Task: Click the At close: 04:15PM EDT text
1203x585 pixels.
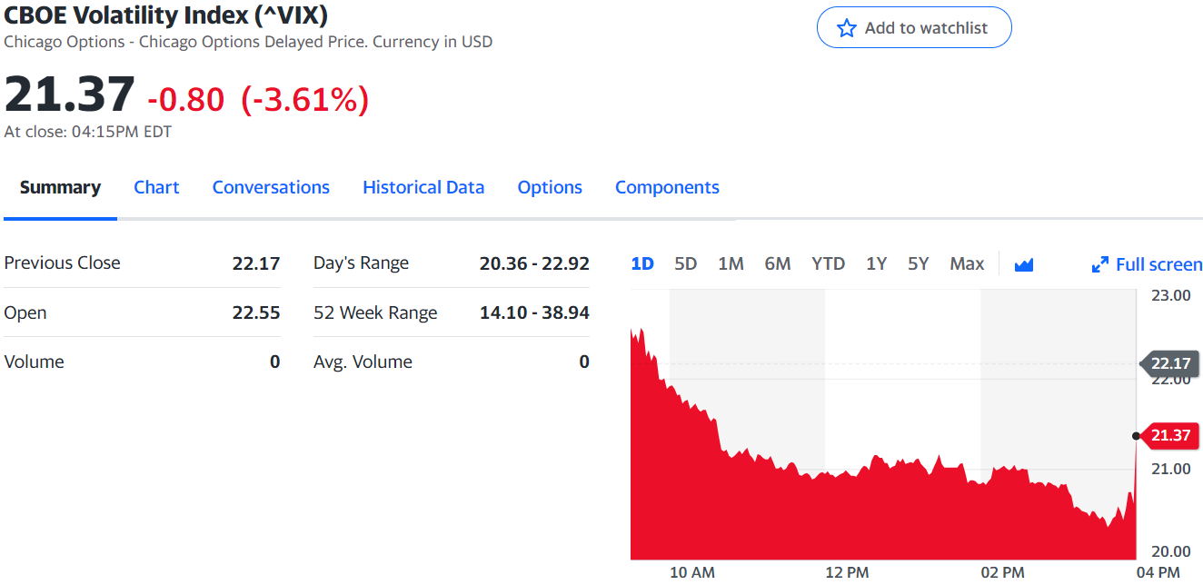Action: click(x=88, y=132)
